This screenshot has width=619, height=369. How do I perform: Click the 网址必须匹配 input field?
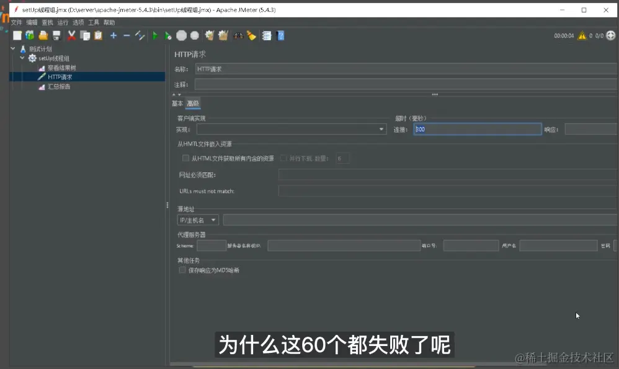(448, 174)
